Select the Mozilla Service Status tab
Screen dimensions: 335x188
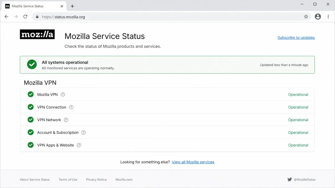34,6
